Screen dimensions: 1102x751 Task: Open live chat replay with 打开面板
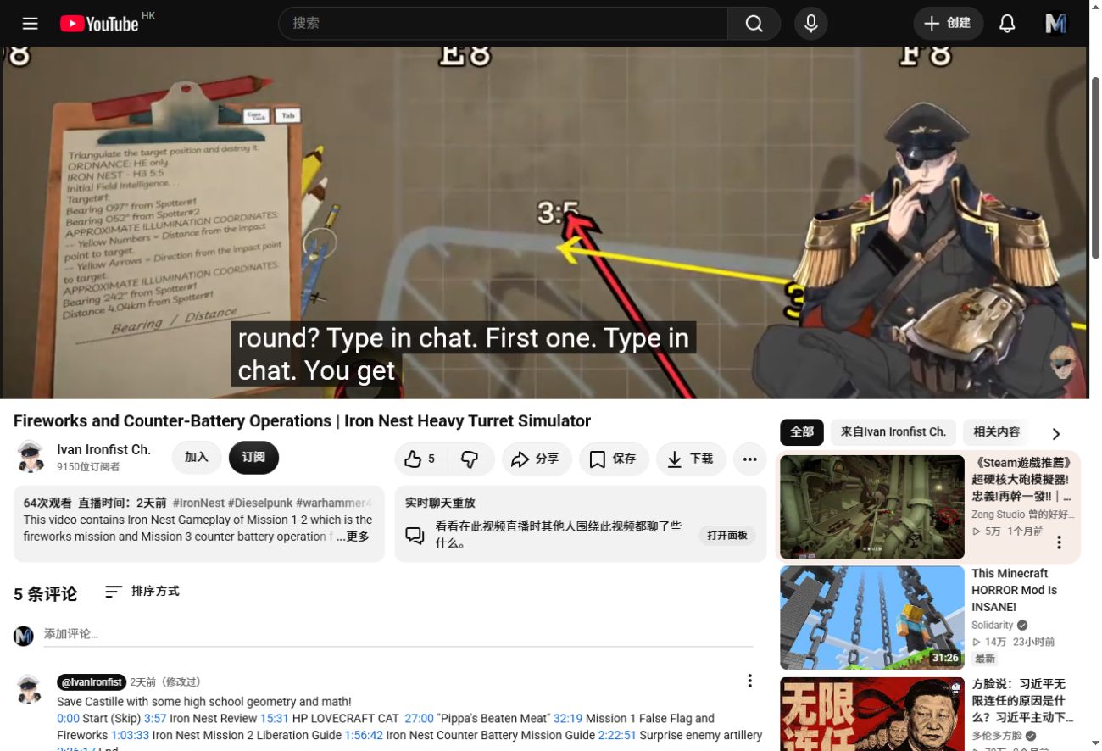[727, 536]
